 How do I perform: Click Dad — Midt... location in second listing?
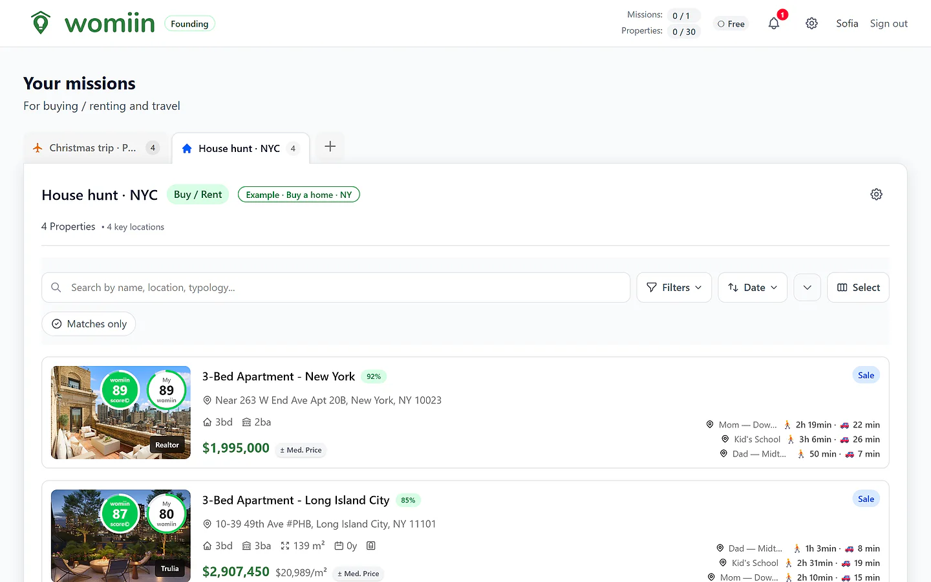click(x=754, y=548)
